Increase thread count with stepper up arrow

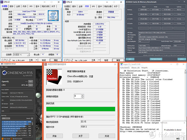[x=82, y=95]
